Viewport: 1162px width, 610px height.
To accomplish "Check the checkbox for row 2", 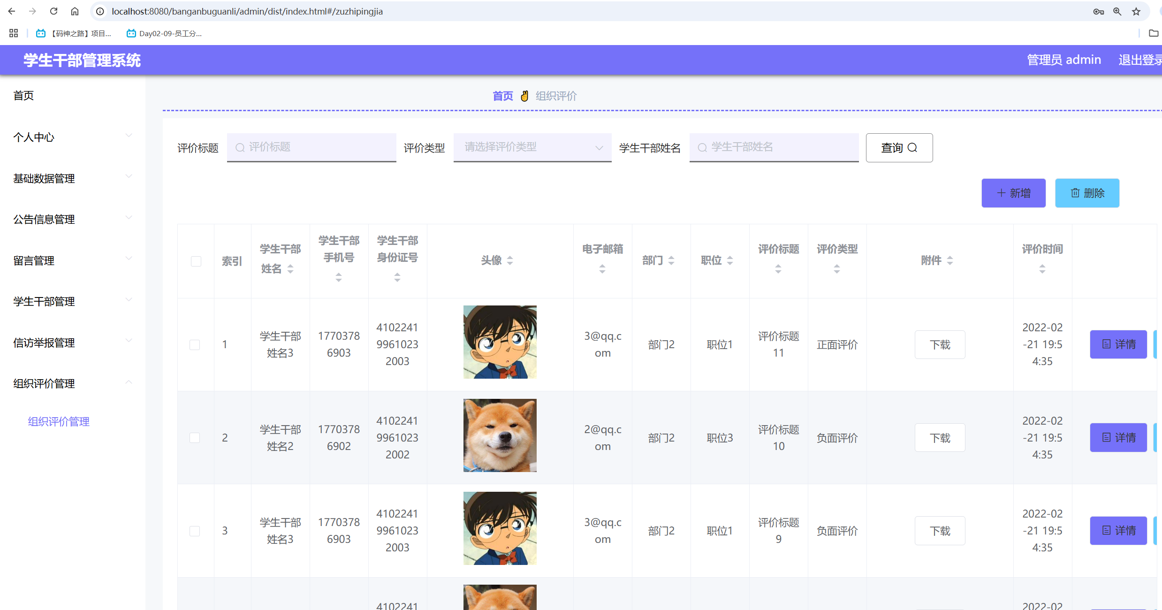I will [195, 437].
